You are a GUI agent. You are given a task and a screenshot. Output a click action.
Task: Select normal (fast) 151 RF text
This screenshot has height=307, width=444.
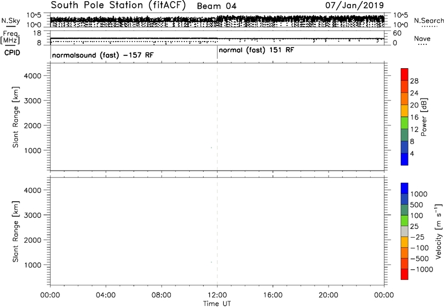point(256,50)
